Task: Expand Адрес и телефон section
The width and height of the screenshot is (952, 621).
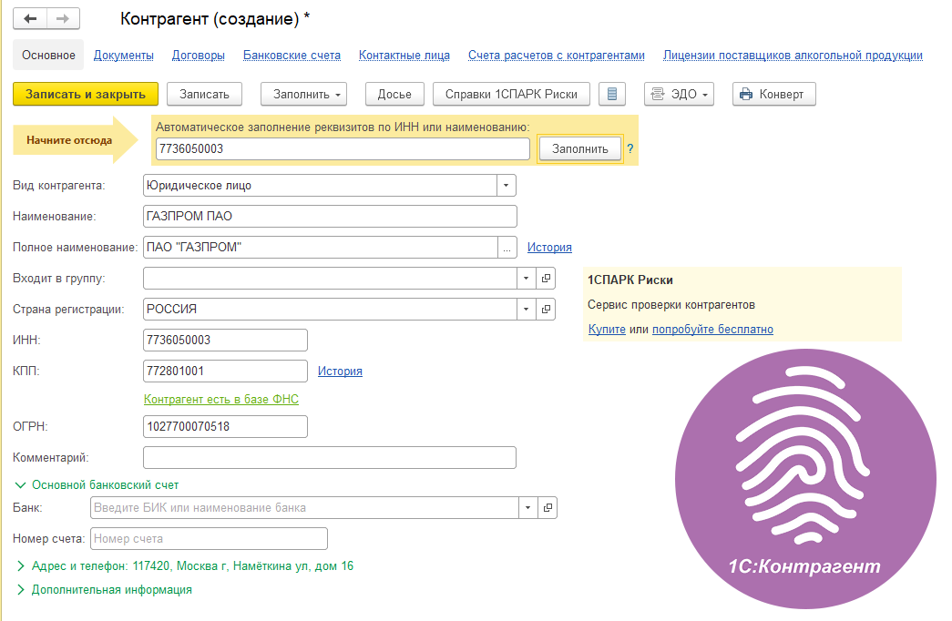Action: [185, 565]
